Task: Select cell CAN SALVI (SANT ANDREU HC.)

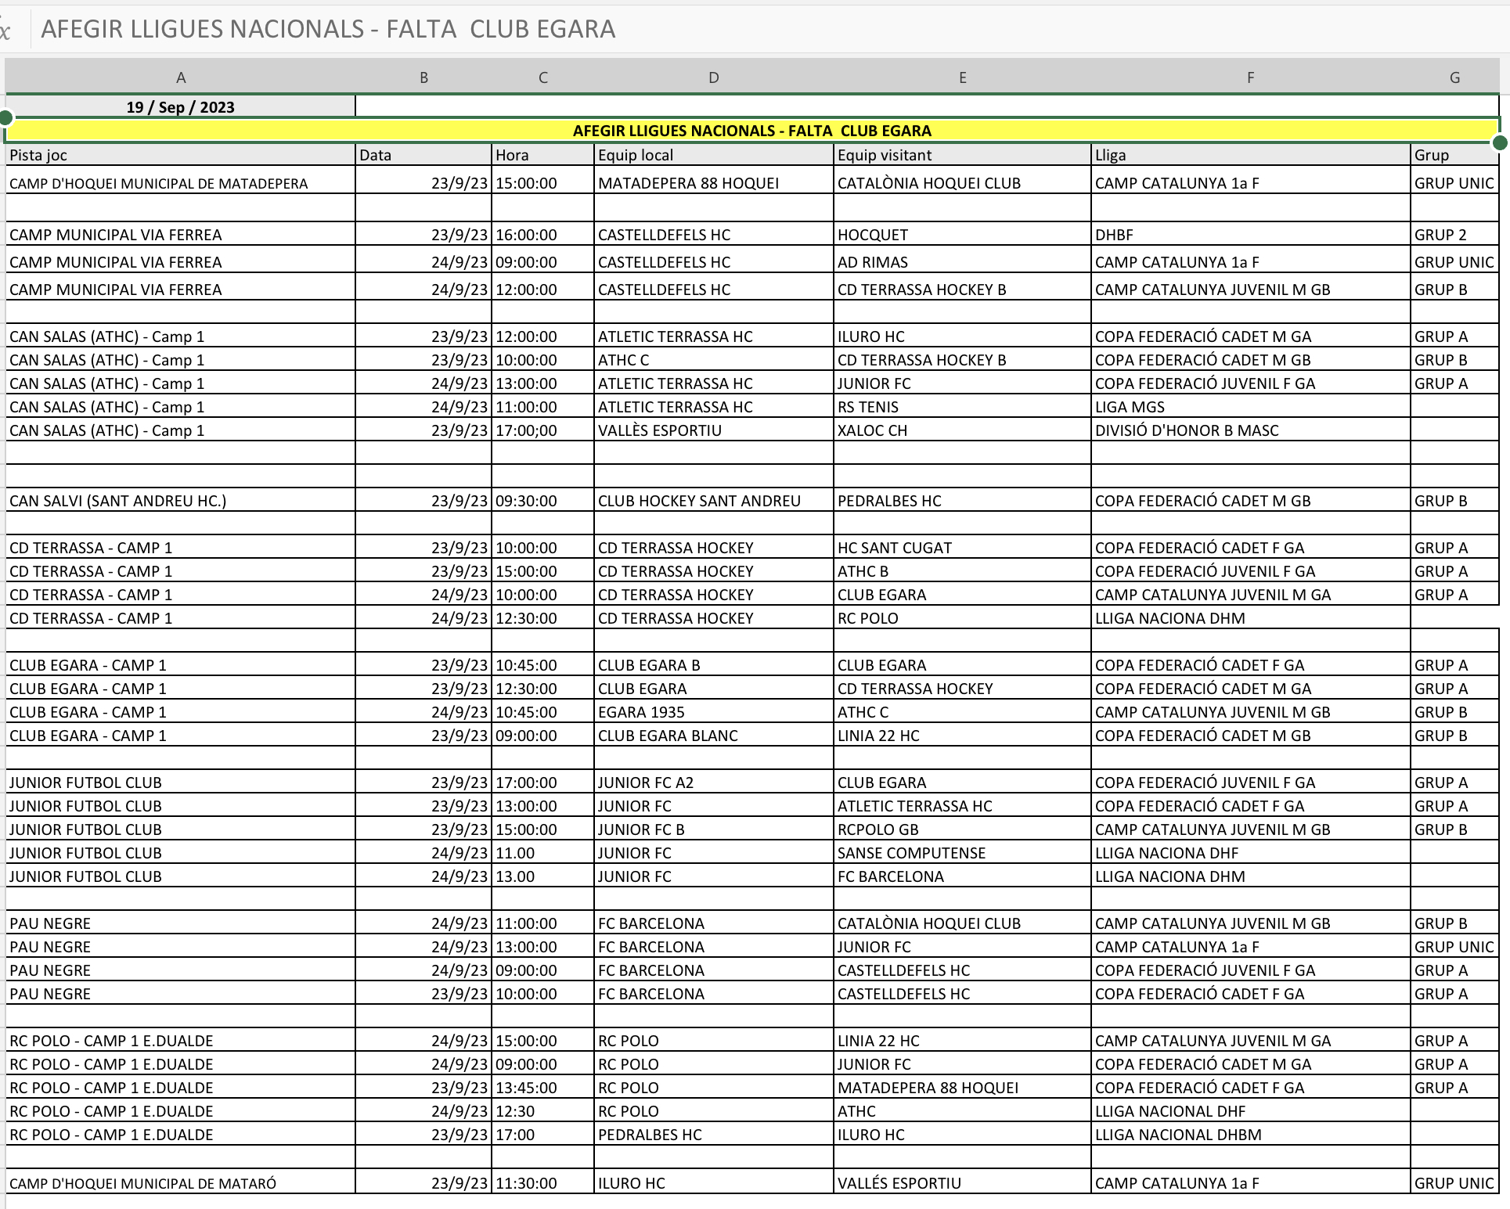Action: click(181, 501)
